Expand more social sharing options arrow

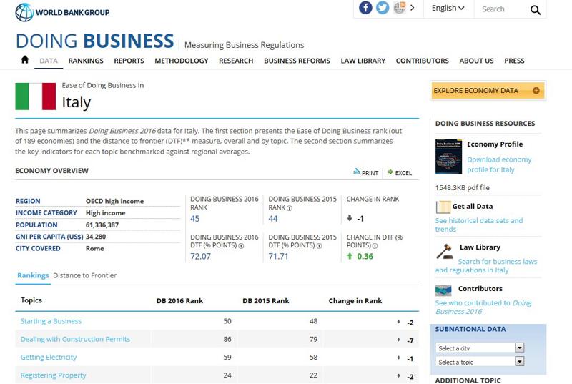(413, 8)
